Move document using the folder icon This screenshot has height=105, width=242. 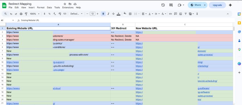tap(70, 4)
